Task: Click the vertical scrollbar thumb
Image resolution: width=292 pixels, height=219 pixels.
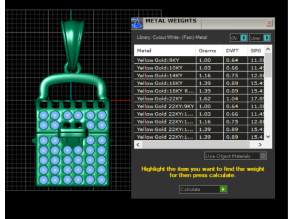Action: coord(268,65)
